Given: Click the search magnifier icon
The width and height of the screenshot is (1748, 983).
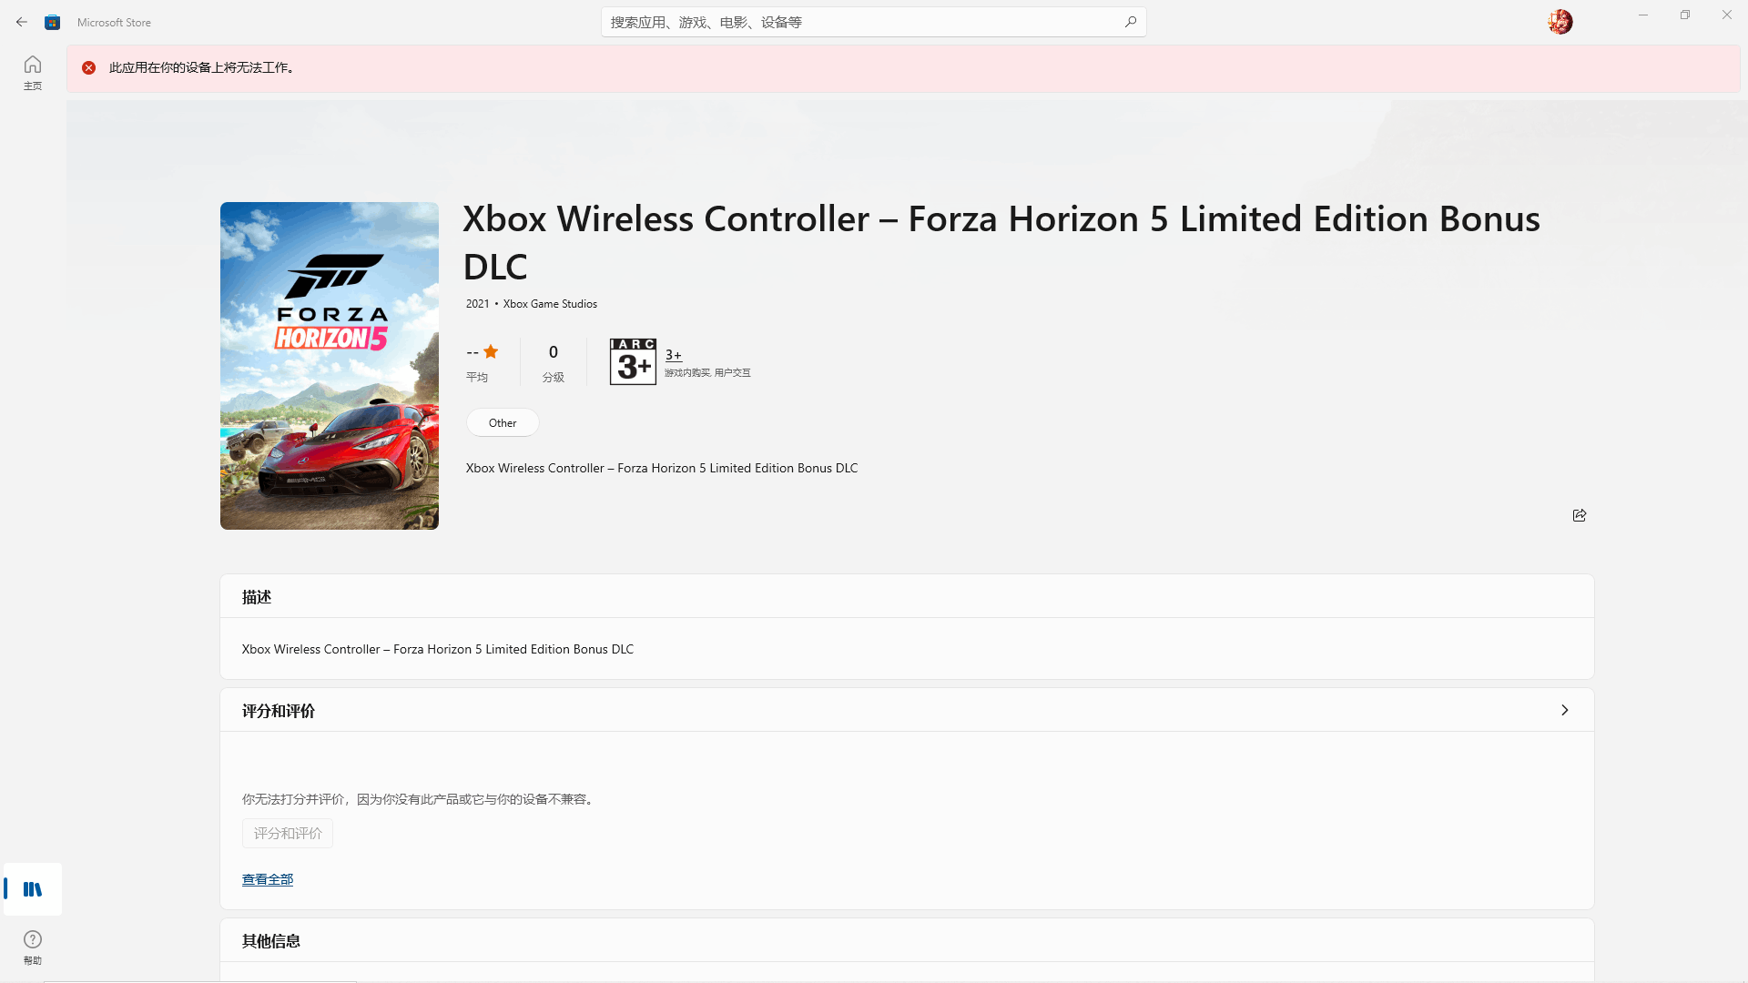Looking at the screenshot, I should click(1130, 22).
